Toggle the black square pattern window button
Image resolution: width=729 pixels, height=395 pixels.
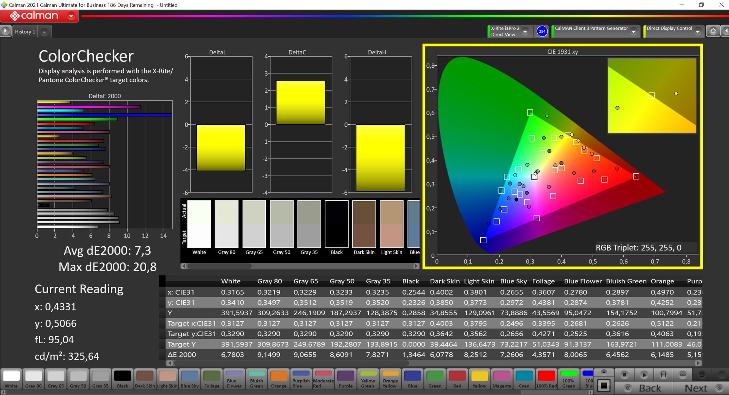click(604, 386)
